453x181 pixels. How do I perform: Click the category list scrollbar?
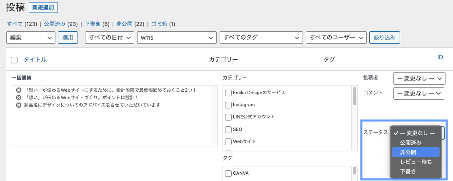click(355, 96)
